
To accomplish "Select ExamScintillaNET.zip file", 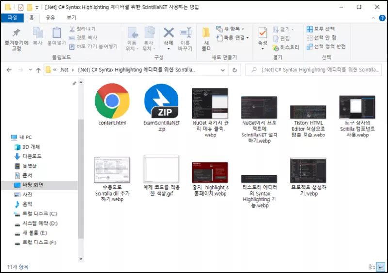I will pyautogui.click(x=162, y=108).
